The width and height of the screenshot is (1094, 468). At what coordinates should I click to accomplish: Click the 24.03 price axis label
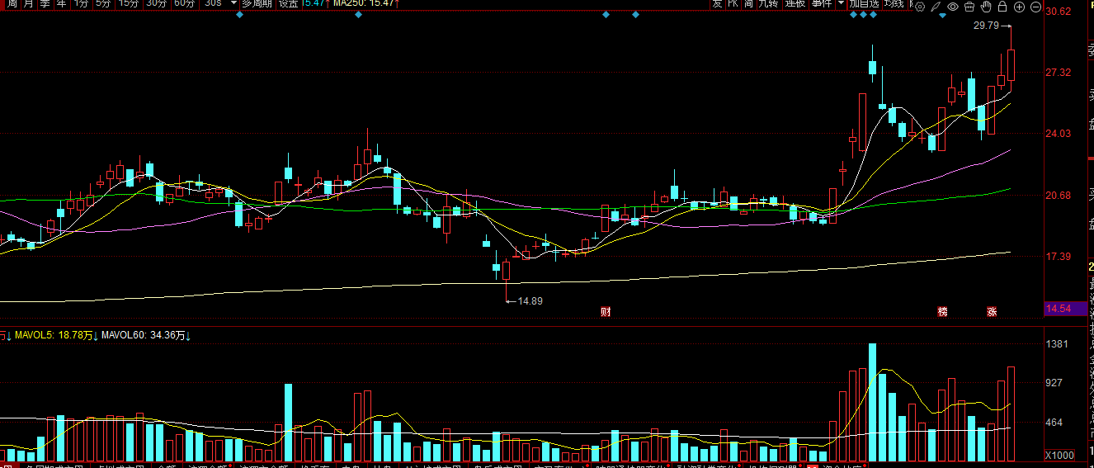[1058, 134]
